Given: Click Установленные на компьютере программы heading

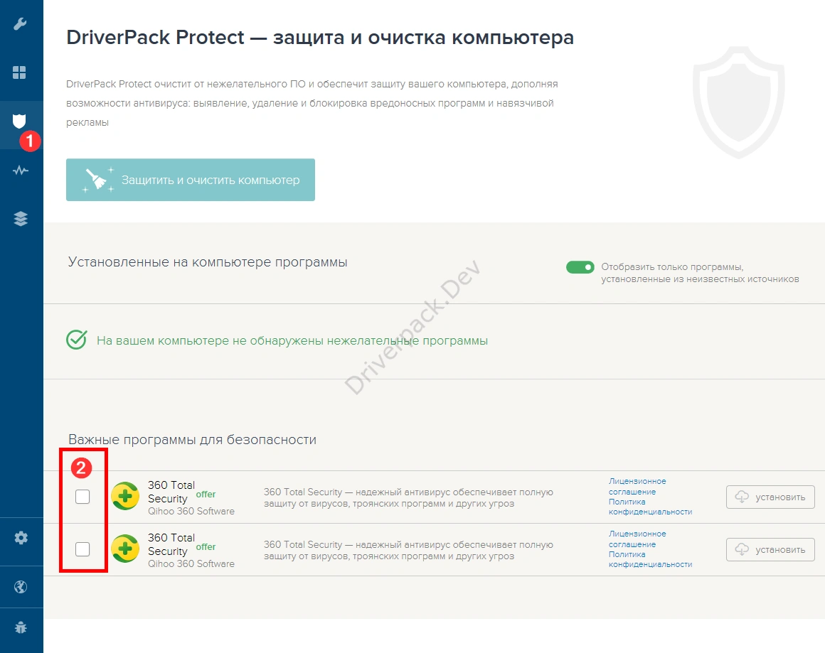Looking at the screenshot, I should click(207, 261).
